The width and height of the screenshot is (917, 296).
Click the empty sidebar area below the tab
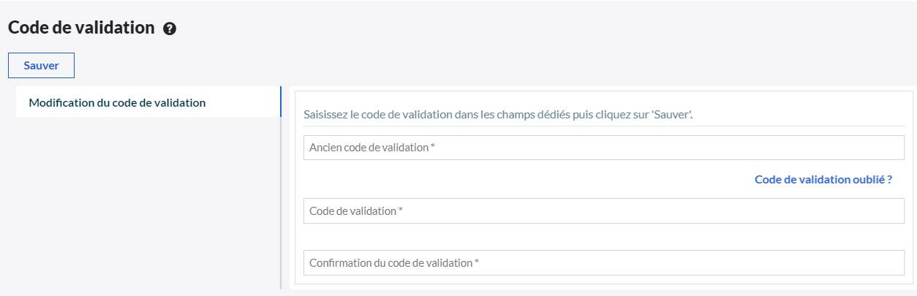click(146, 205)
